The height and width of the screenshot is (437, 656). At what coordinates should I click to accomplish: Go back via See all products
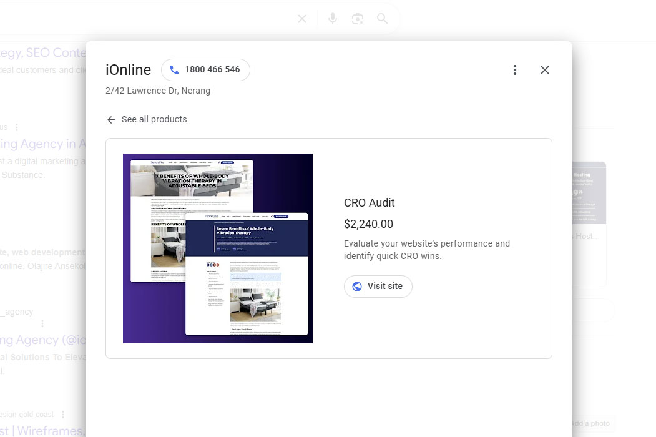pos(154,119)
